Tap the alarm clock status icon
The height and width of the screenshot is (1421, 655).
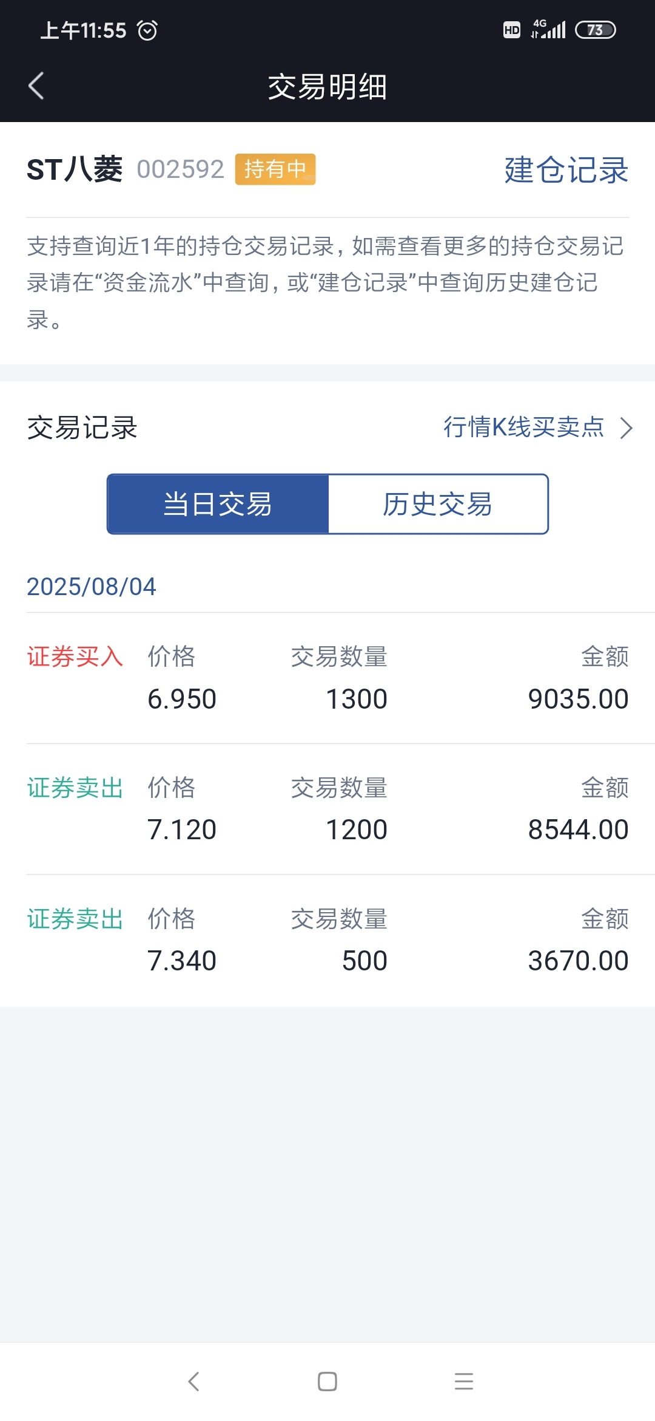coord(147,30)
